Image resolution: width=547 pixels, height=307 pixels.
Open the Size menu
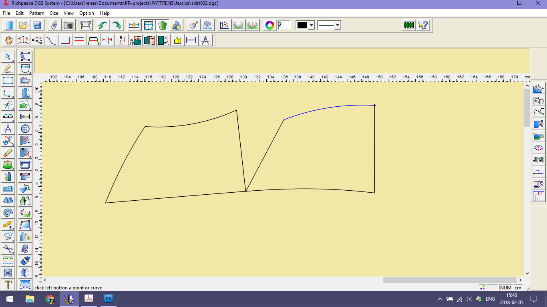click(54, 13)
